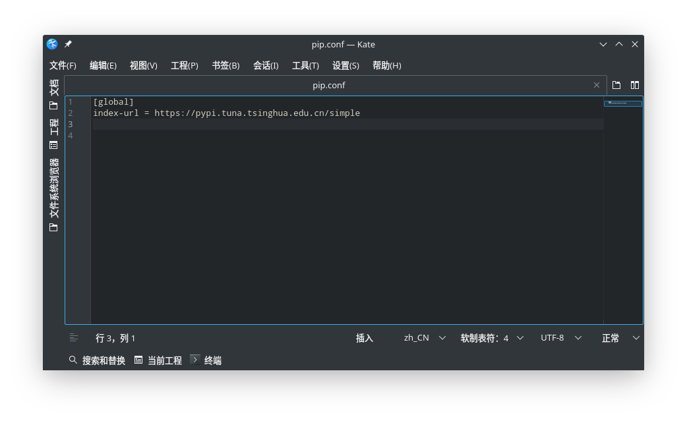This screenshot has width=687, height=421.
Task: Open the 工具(T) menu
Action: (305, 65)
